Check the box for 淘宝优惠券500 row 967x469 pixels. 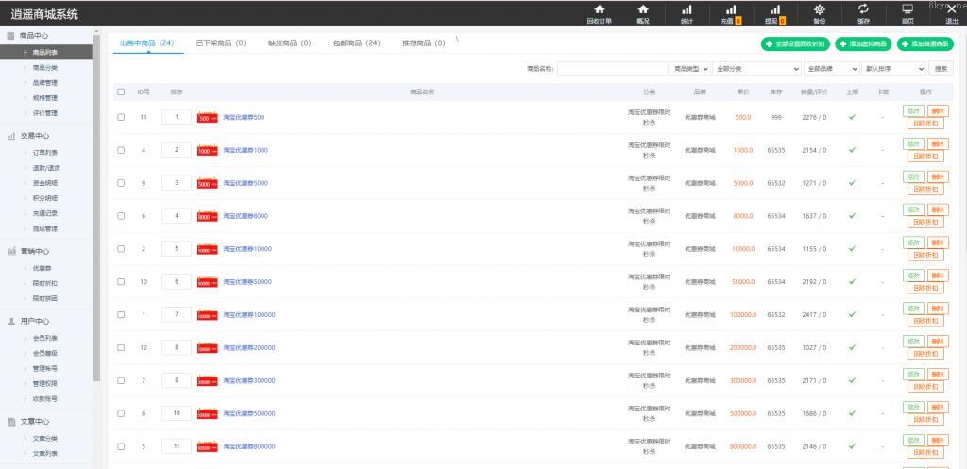(121, 117)
